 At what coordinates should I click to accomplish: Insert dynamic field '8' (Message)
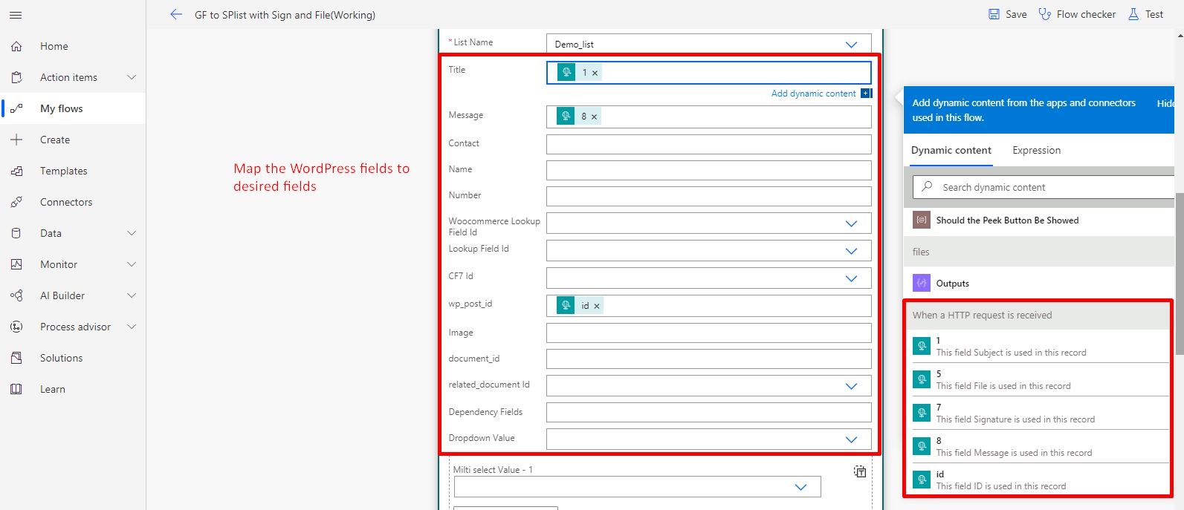(1039, 446)
